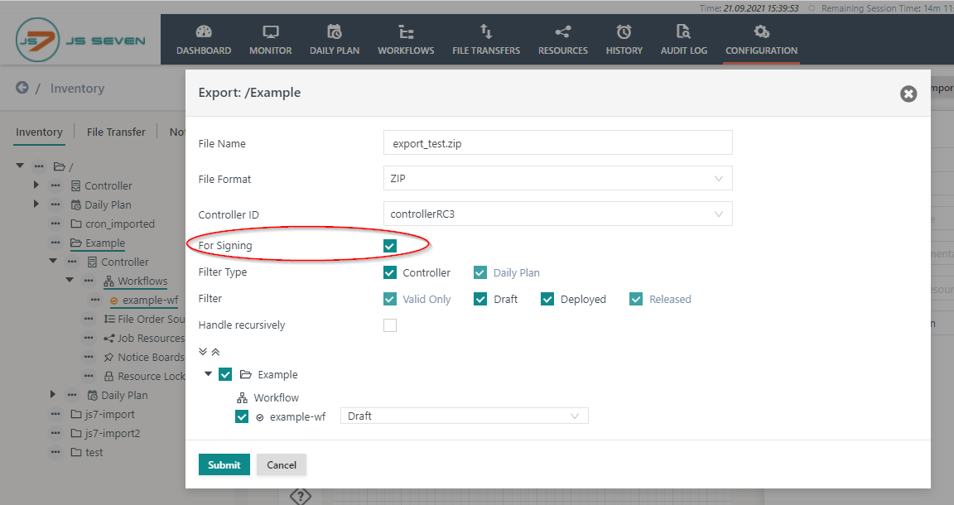Open the action menu dots for example-wf
This screenshot has height=505, width=954.
point(95,300)
